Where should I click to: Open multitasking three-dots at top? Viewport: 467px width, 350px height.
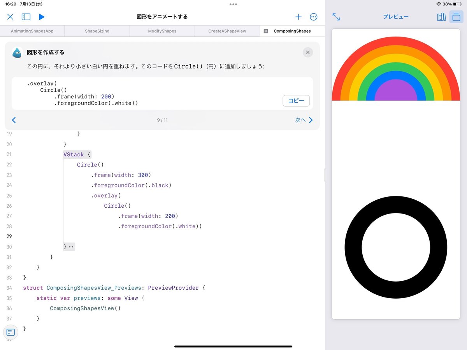(x=233, y=4)
